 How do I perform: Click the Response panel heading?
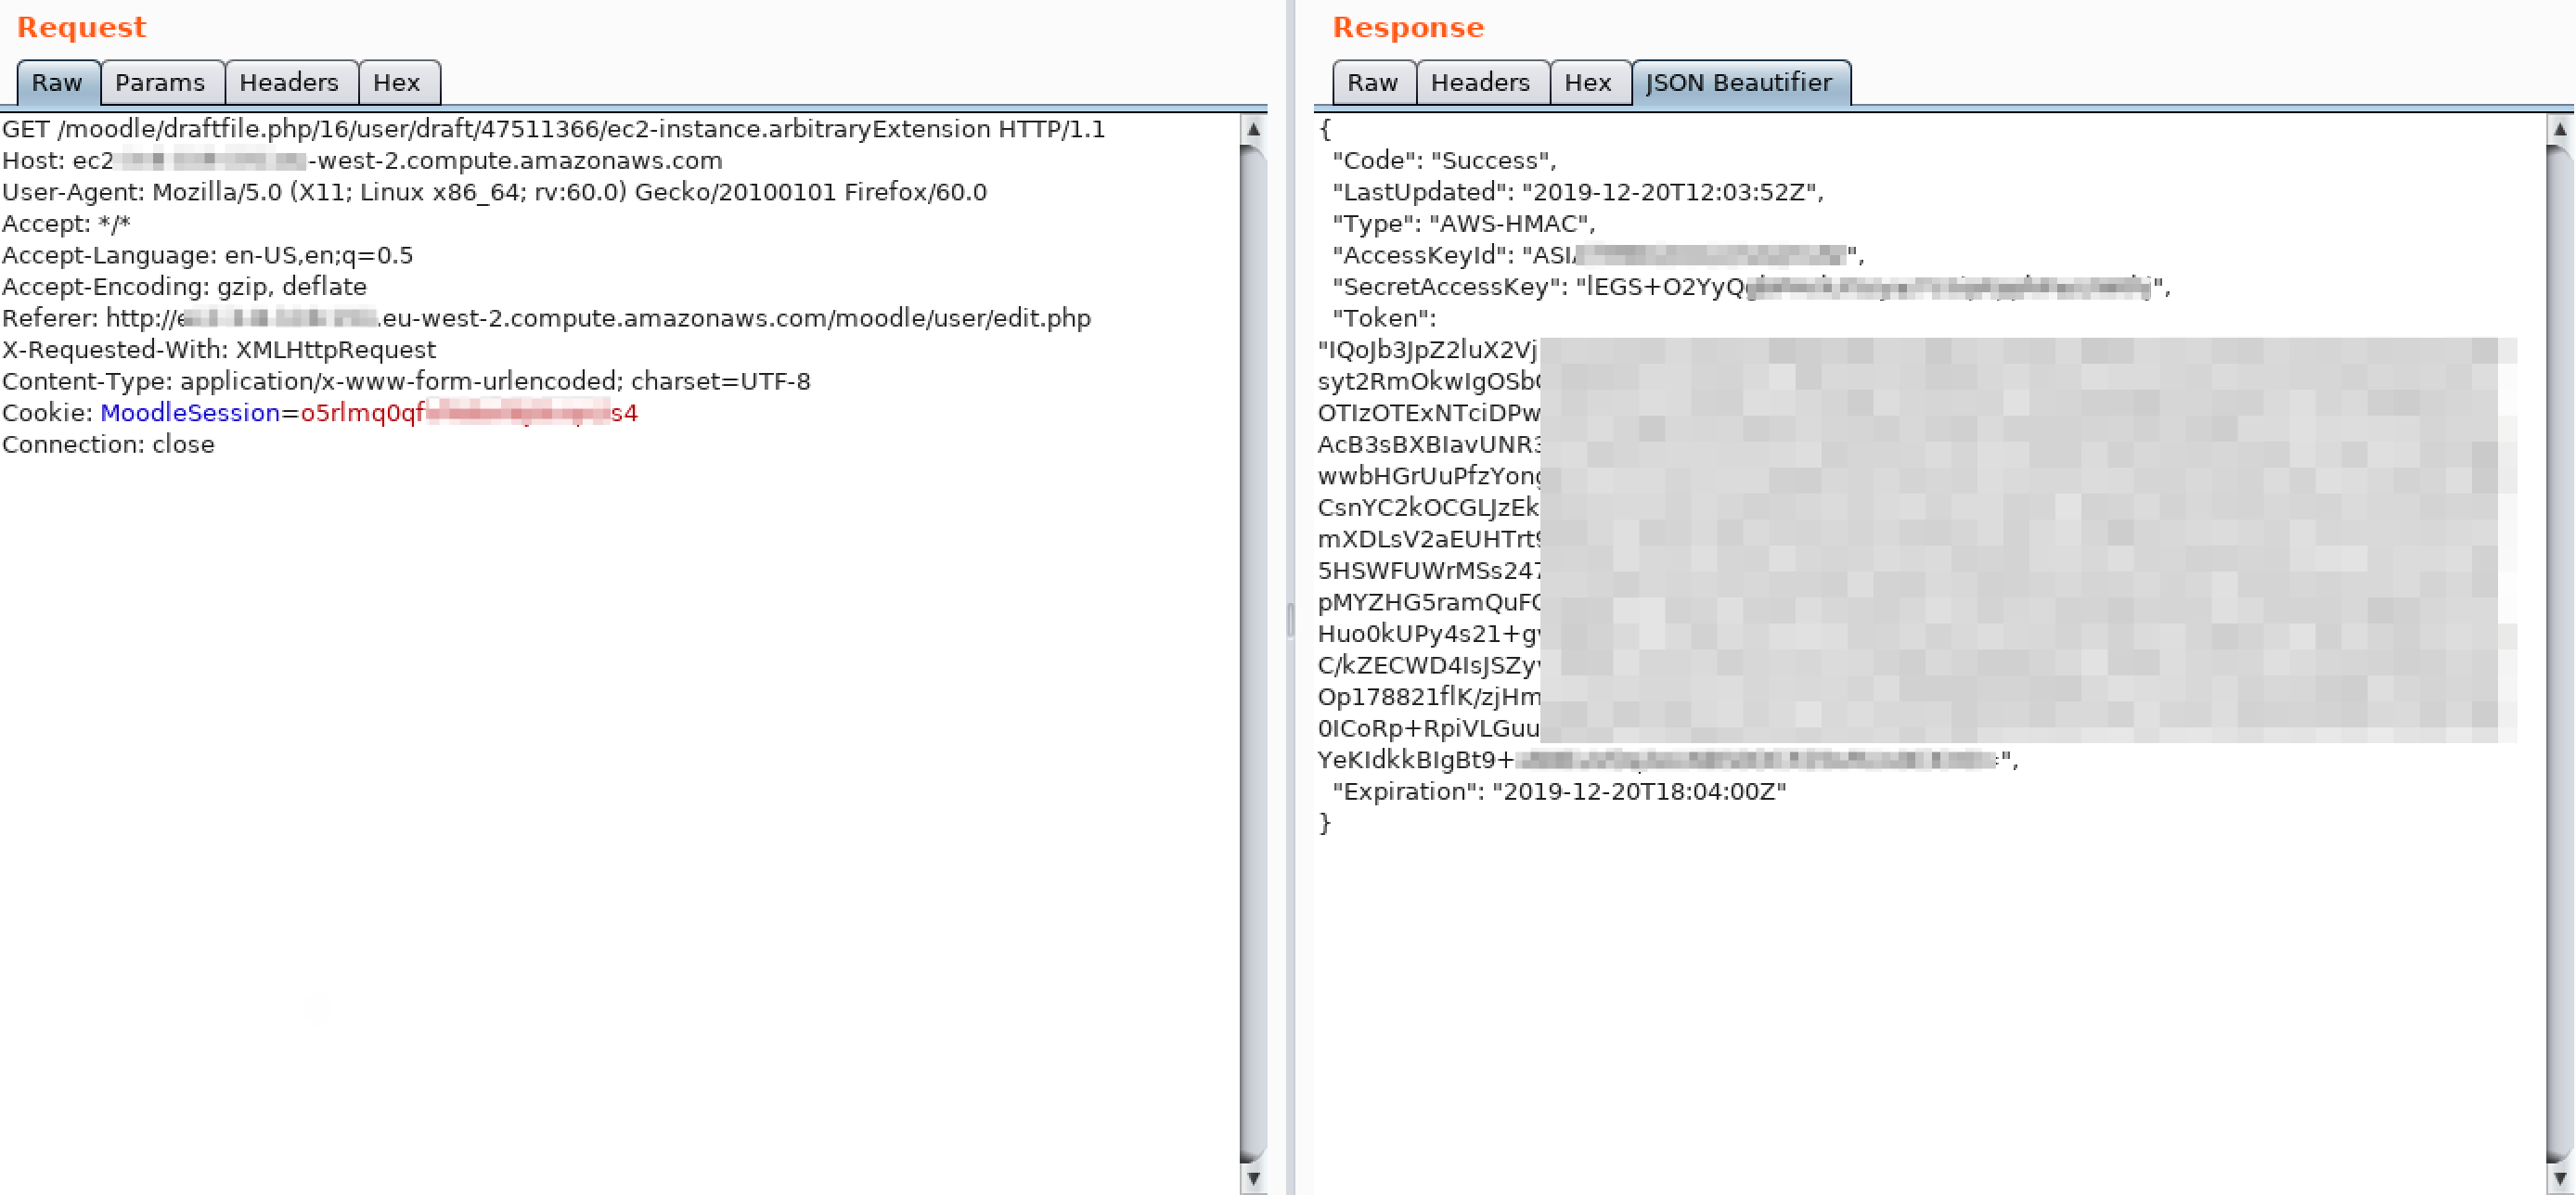1409,27
